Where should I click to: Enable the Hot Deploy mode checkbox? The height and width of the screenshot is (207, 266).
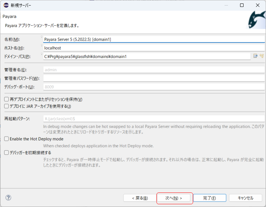coord(7,139)
